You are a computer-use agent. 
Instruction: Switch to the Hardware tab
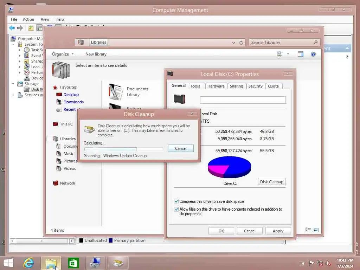[x=216, y=86]
